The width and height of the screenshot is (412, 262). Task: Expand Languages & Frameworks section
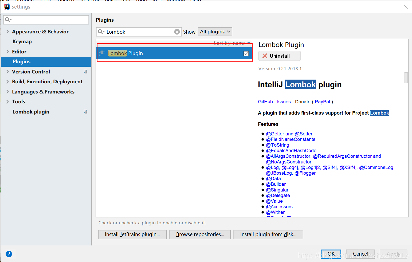[7, 92]
